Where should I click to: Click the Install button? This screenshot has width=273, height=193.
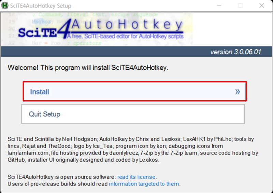click(134, 92)
